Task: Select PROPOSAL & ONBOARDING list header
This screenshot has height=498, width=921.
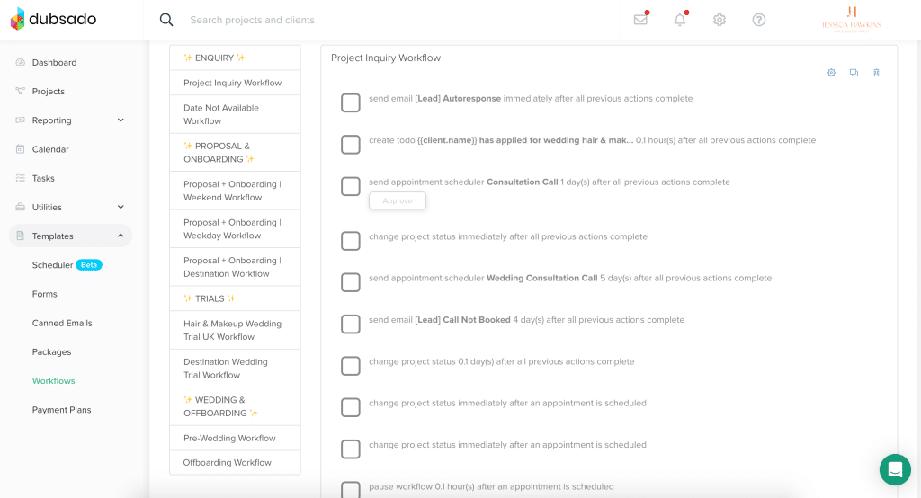Action: (235, 153)
